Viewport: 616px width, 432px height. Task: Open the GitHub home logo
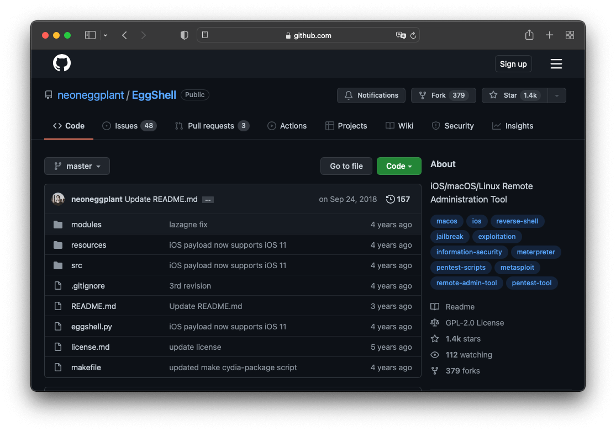pyautogui.click(x=62, y=63)
